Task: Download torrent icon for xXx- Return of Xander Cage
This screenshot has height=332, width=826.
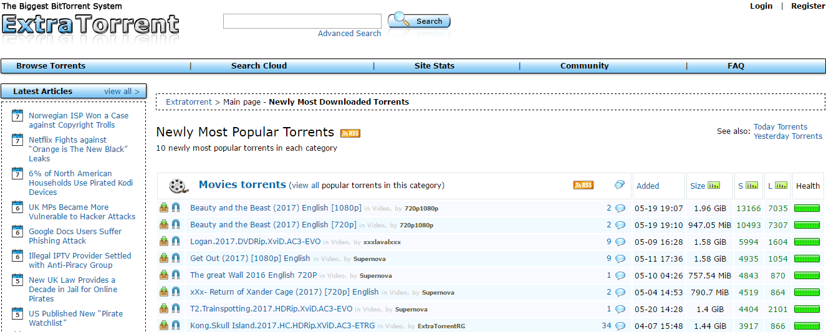Action: [x=164, y=292]
